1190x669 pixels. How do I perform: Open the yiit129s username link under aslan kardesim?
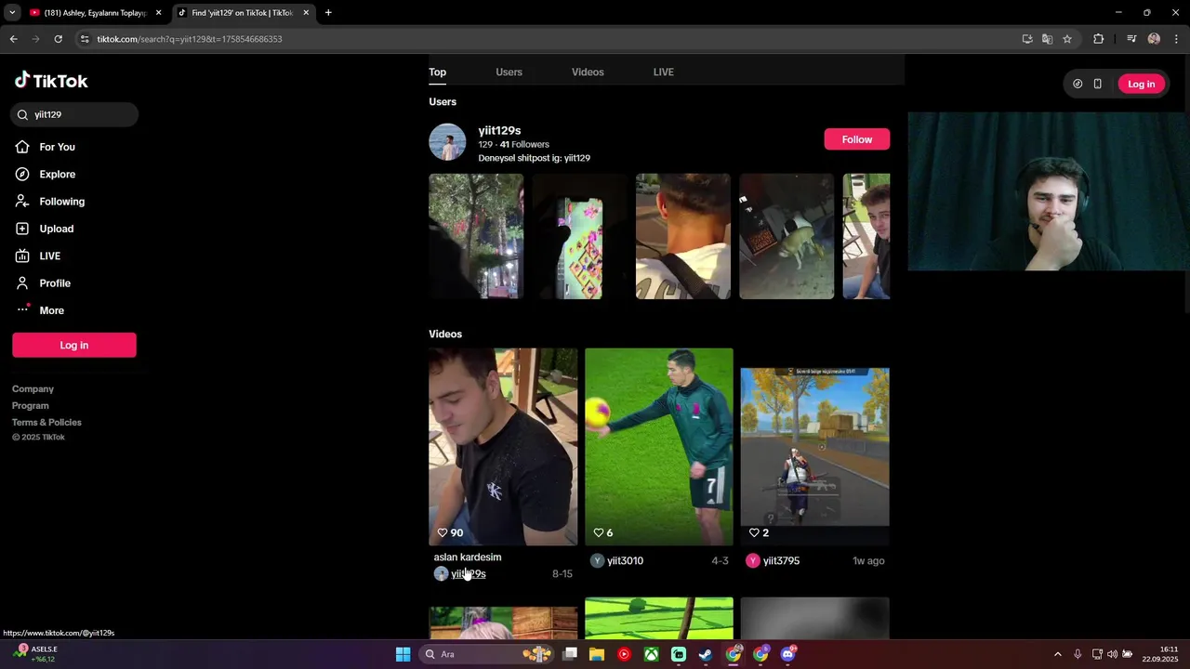[468, 574]
